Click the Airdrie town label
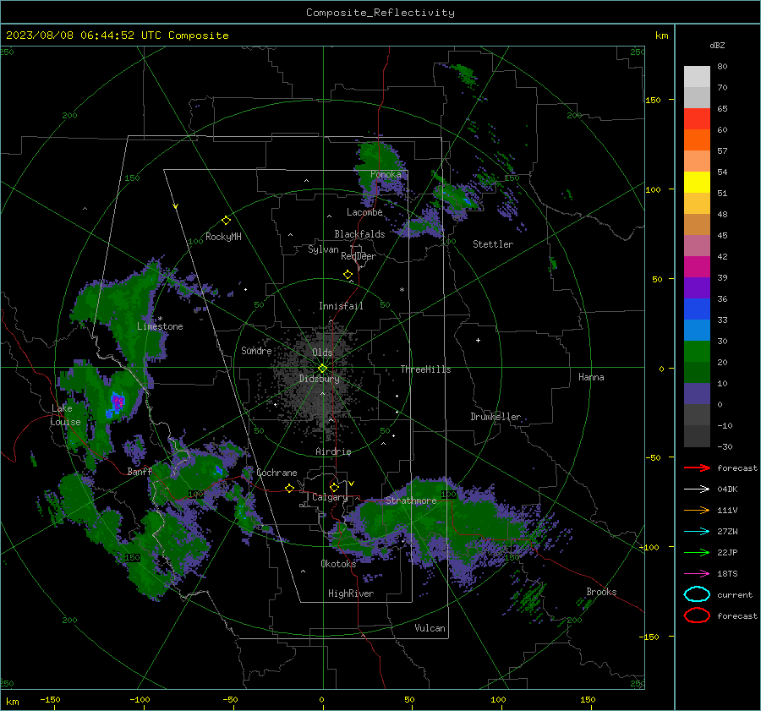The width and height of the screenshot is (761, 711). pos(333,451)
